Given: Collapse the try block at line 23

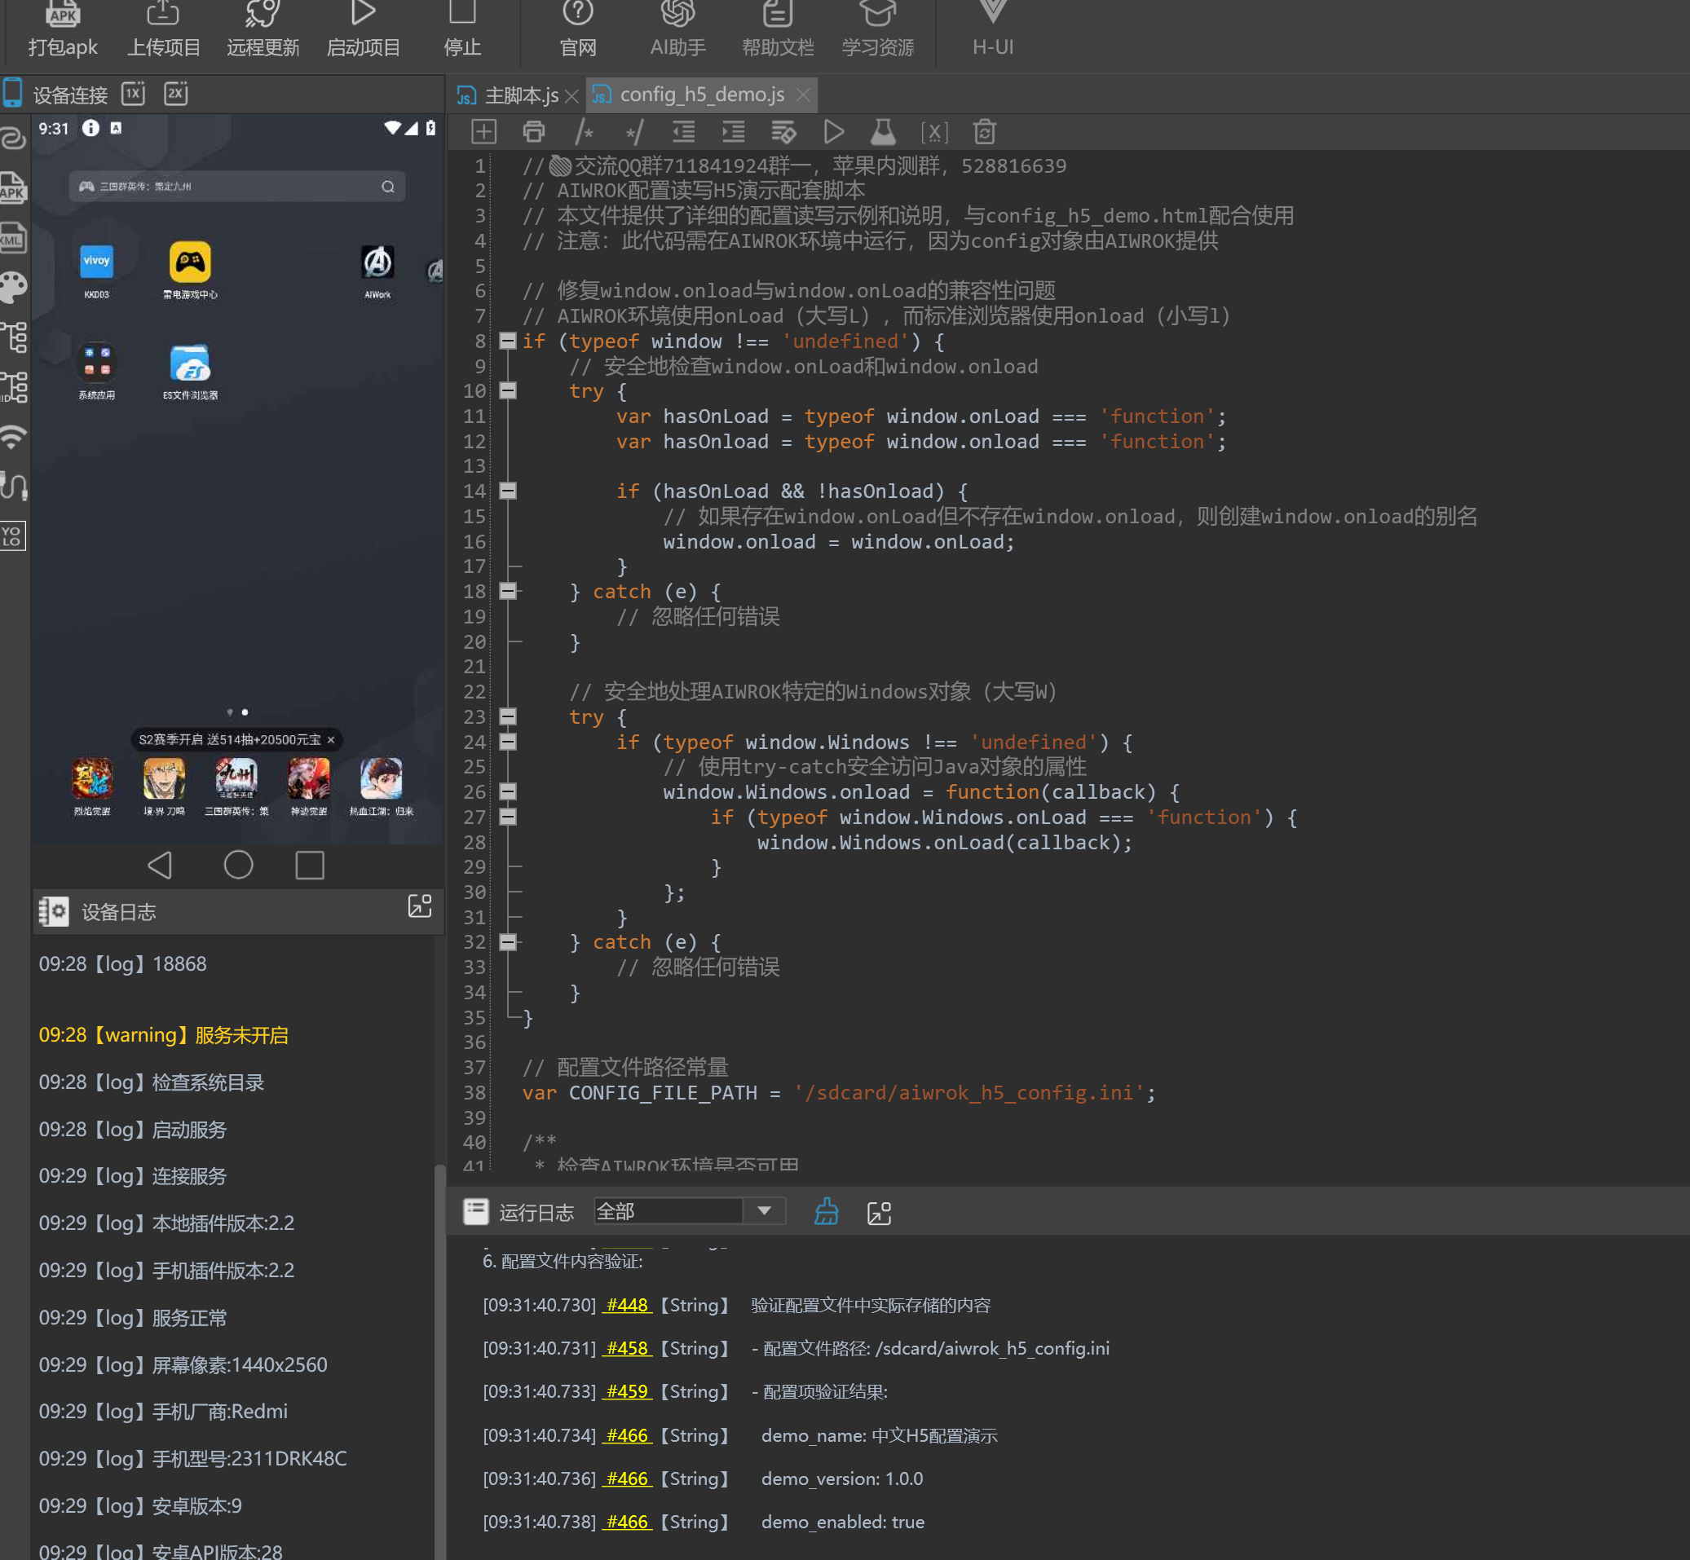Looking at the screenshot, I should [507, 716].
